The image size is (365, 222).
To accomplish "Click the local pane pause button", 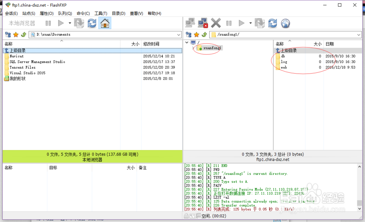I will pyautogui.click(x=48, y=23).
